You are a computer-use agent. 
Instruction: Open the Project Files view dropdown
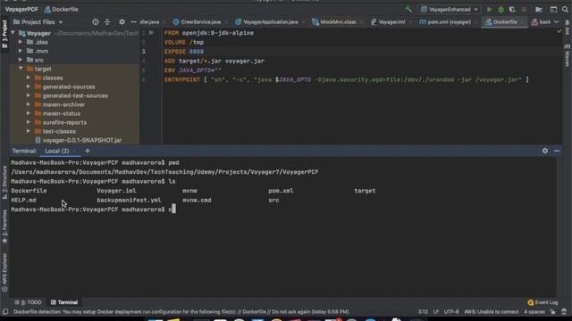click(38, 22)
